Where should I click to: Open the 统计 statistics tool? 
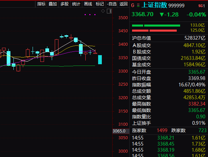tap(76, 4)
